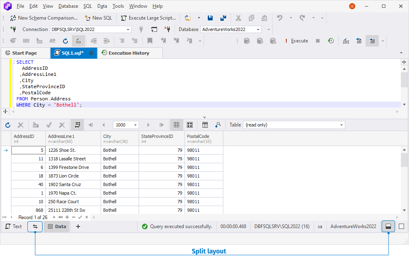Open the File menu
The image size is (409, 264).
pos(20,6)
